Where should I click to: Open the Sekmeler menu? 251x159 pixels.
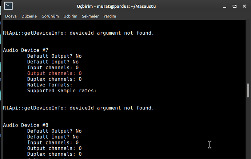click(x=90, y=16)
